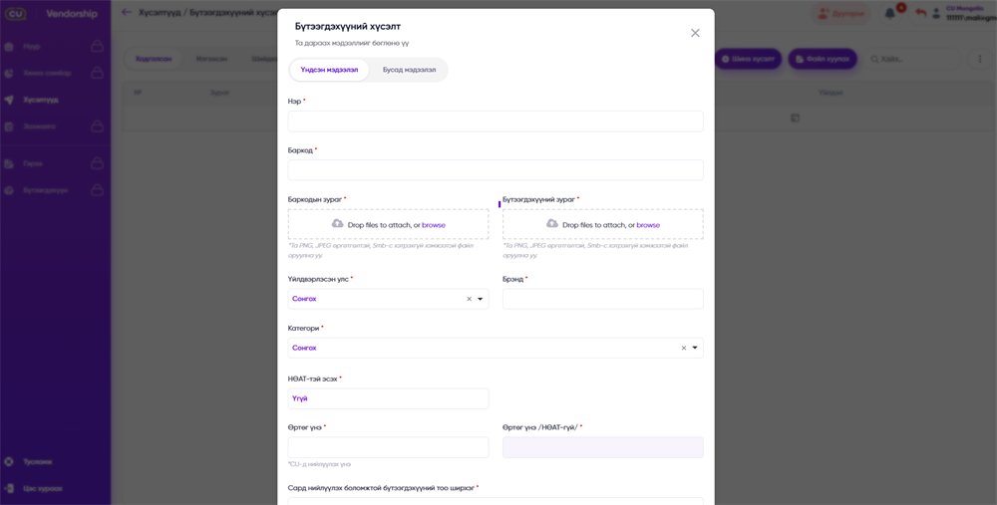Image resolution: width=997 pixels, height=505 pixels.
Task: Click Файл хуулах button behind dialog
Action: (823, 59)
